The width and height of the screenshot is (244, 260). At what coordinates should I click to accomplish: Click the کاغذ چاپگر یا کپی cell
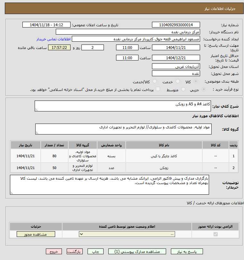click(164, 156)
